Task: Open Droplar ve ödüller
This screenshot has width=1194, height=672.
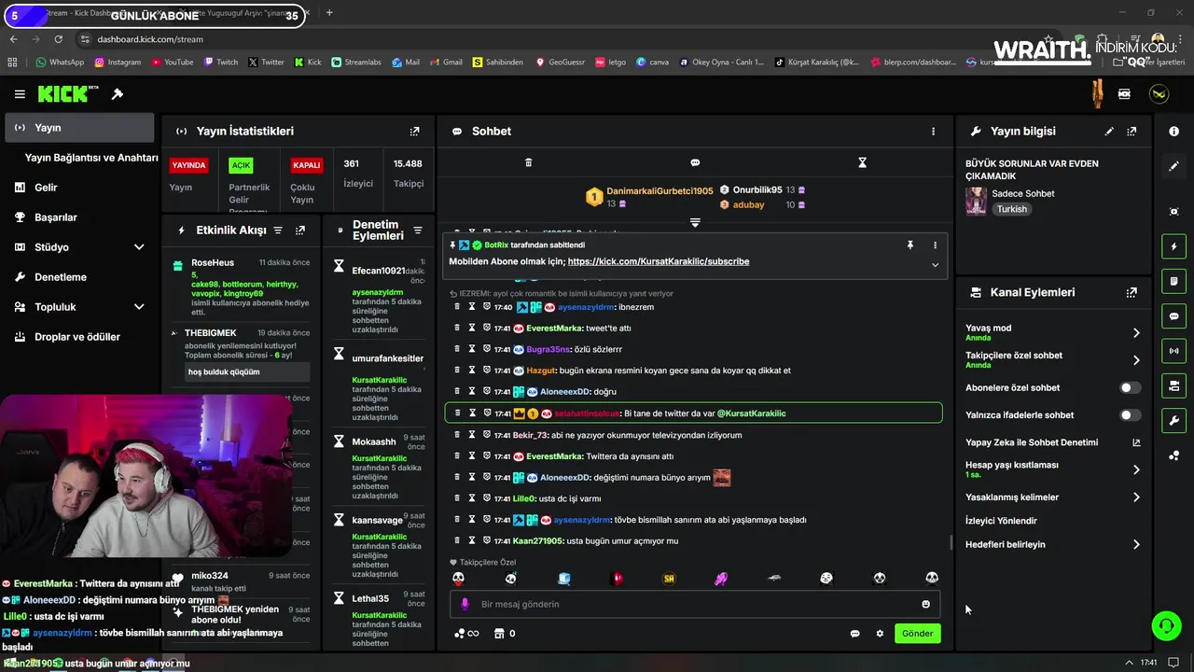Action: 80,337
